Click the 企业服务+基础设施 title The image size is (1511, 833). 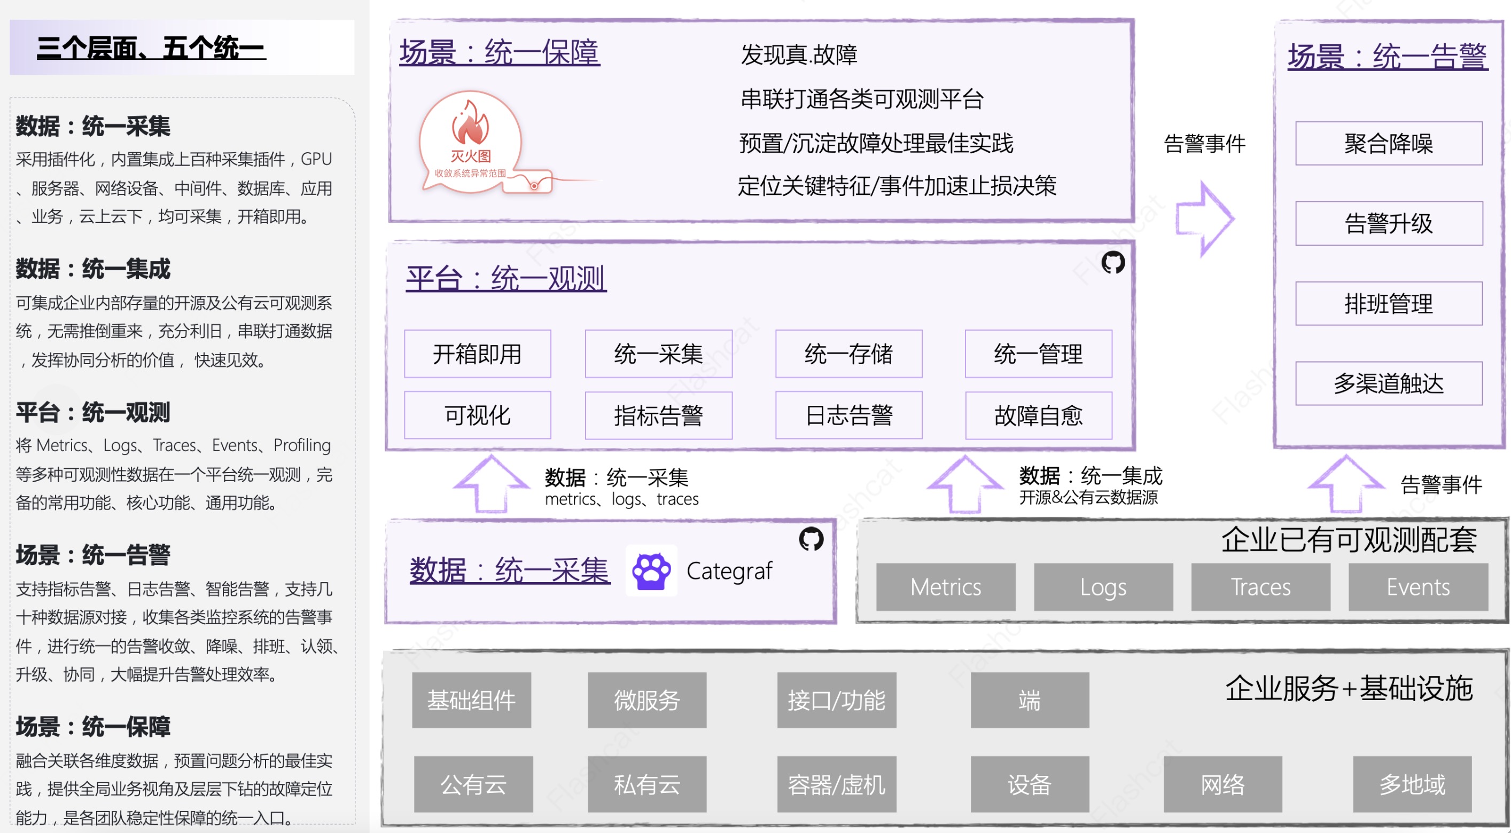tap(1349, 688)
